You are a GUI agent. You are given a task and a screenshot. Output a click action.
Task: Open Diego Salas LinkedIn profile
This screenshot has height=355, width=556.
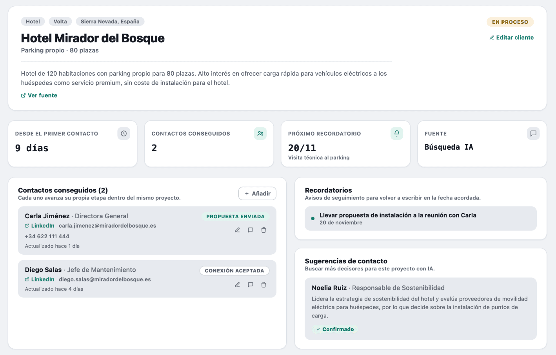(x=40, y=279)
